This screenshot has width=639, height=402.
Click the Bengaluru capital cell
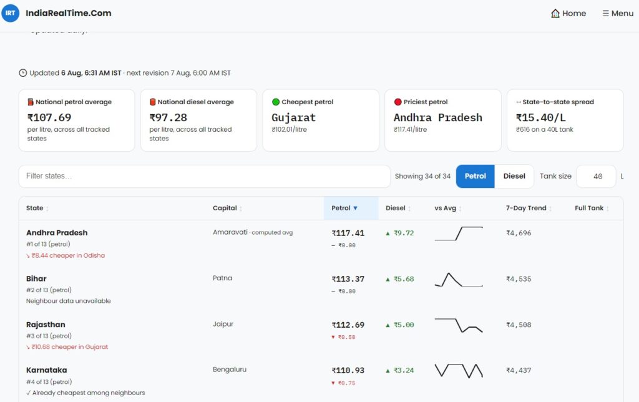(x=230, y=370)
